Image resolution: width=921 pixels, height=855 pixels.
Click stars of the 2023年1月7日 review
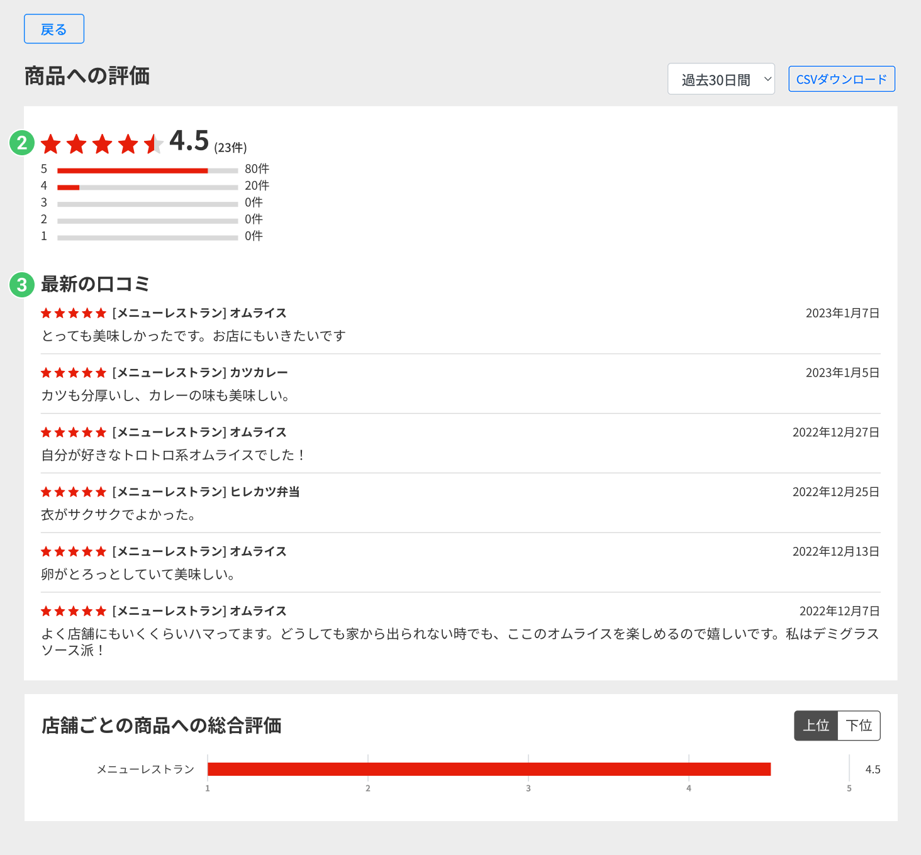pyautogui.click(x=74, y=313)
